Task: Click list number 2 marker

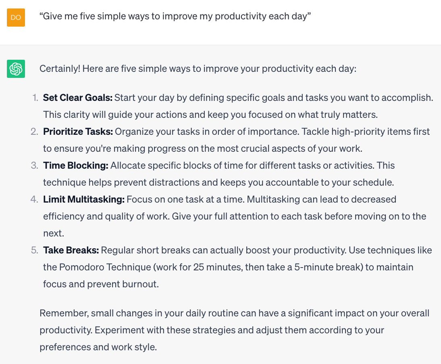Action: click(34, 132)
